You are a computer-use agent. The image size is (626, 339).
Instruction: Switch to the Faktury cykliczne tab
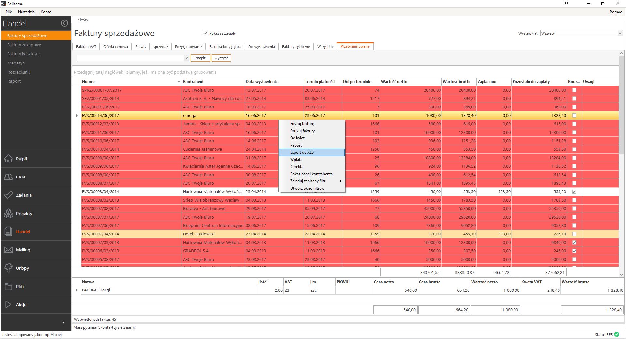tap(296, 47)
